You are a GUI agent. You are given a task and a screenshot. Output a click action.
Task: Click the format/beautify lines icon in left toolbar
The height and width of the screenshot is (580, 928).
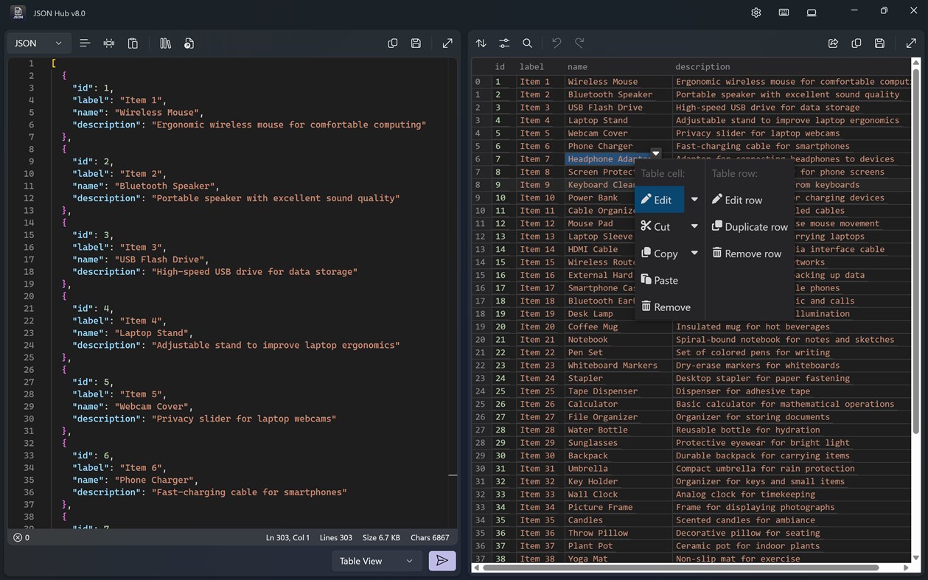[85, 43]
